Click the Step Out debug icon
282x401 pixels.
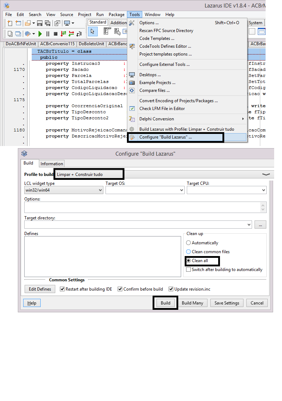[x=79, y=33]
